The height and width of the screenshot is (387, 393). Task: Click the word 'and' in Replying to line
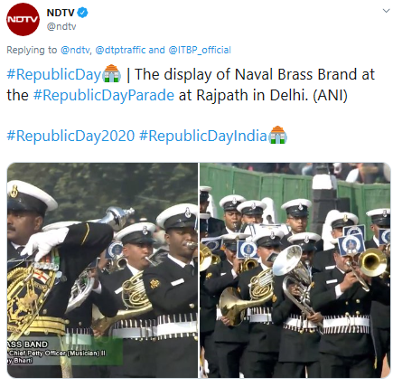[156, 50]
